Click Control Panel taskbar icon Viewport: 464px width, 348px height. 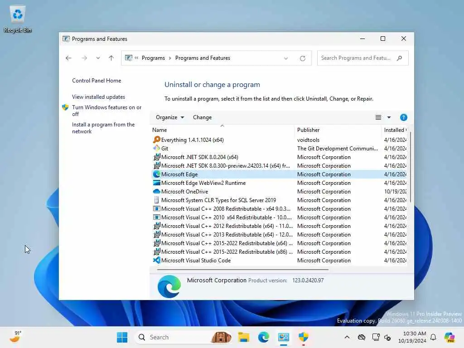283,337
